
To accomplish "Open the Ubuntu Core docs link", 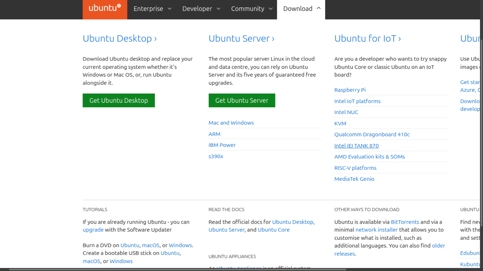I will (274, 230).
